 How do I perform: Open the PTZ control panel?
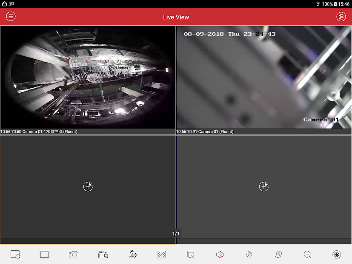pyautogui.click(x=132, y=254)
